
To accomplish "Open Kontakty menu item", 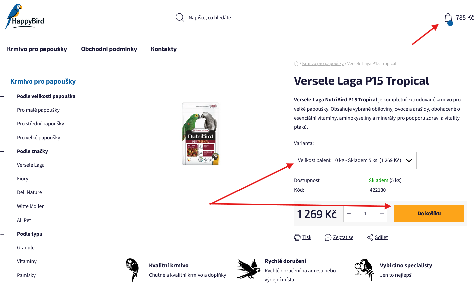I will pyautogui.click(x=164, y=49).
